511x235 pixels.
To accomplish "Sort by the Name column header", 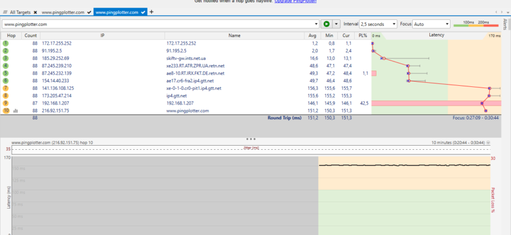I will (x=234, y=35).
